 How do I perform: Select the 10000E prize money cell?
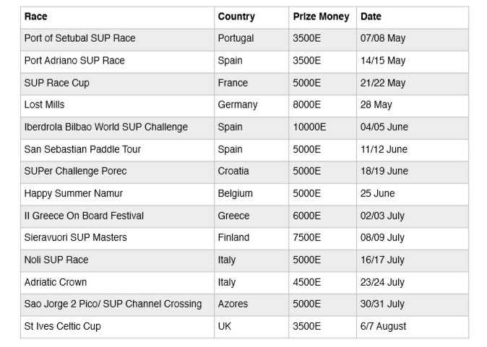309,127
